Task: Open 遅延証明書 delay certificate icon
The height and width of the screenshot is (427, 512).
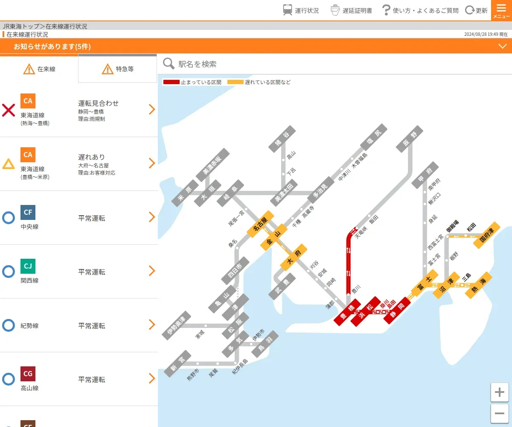Action: click(336, 10)
